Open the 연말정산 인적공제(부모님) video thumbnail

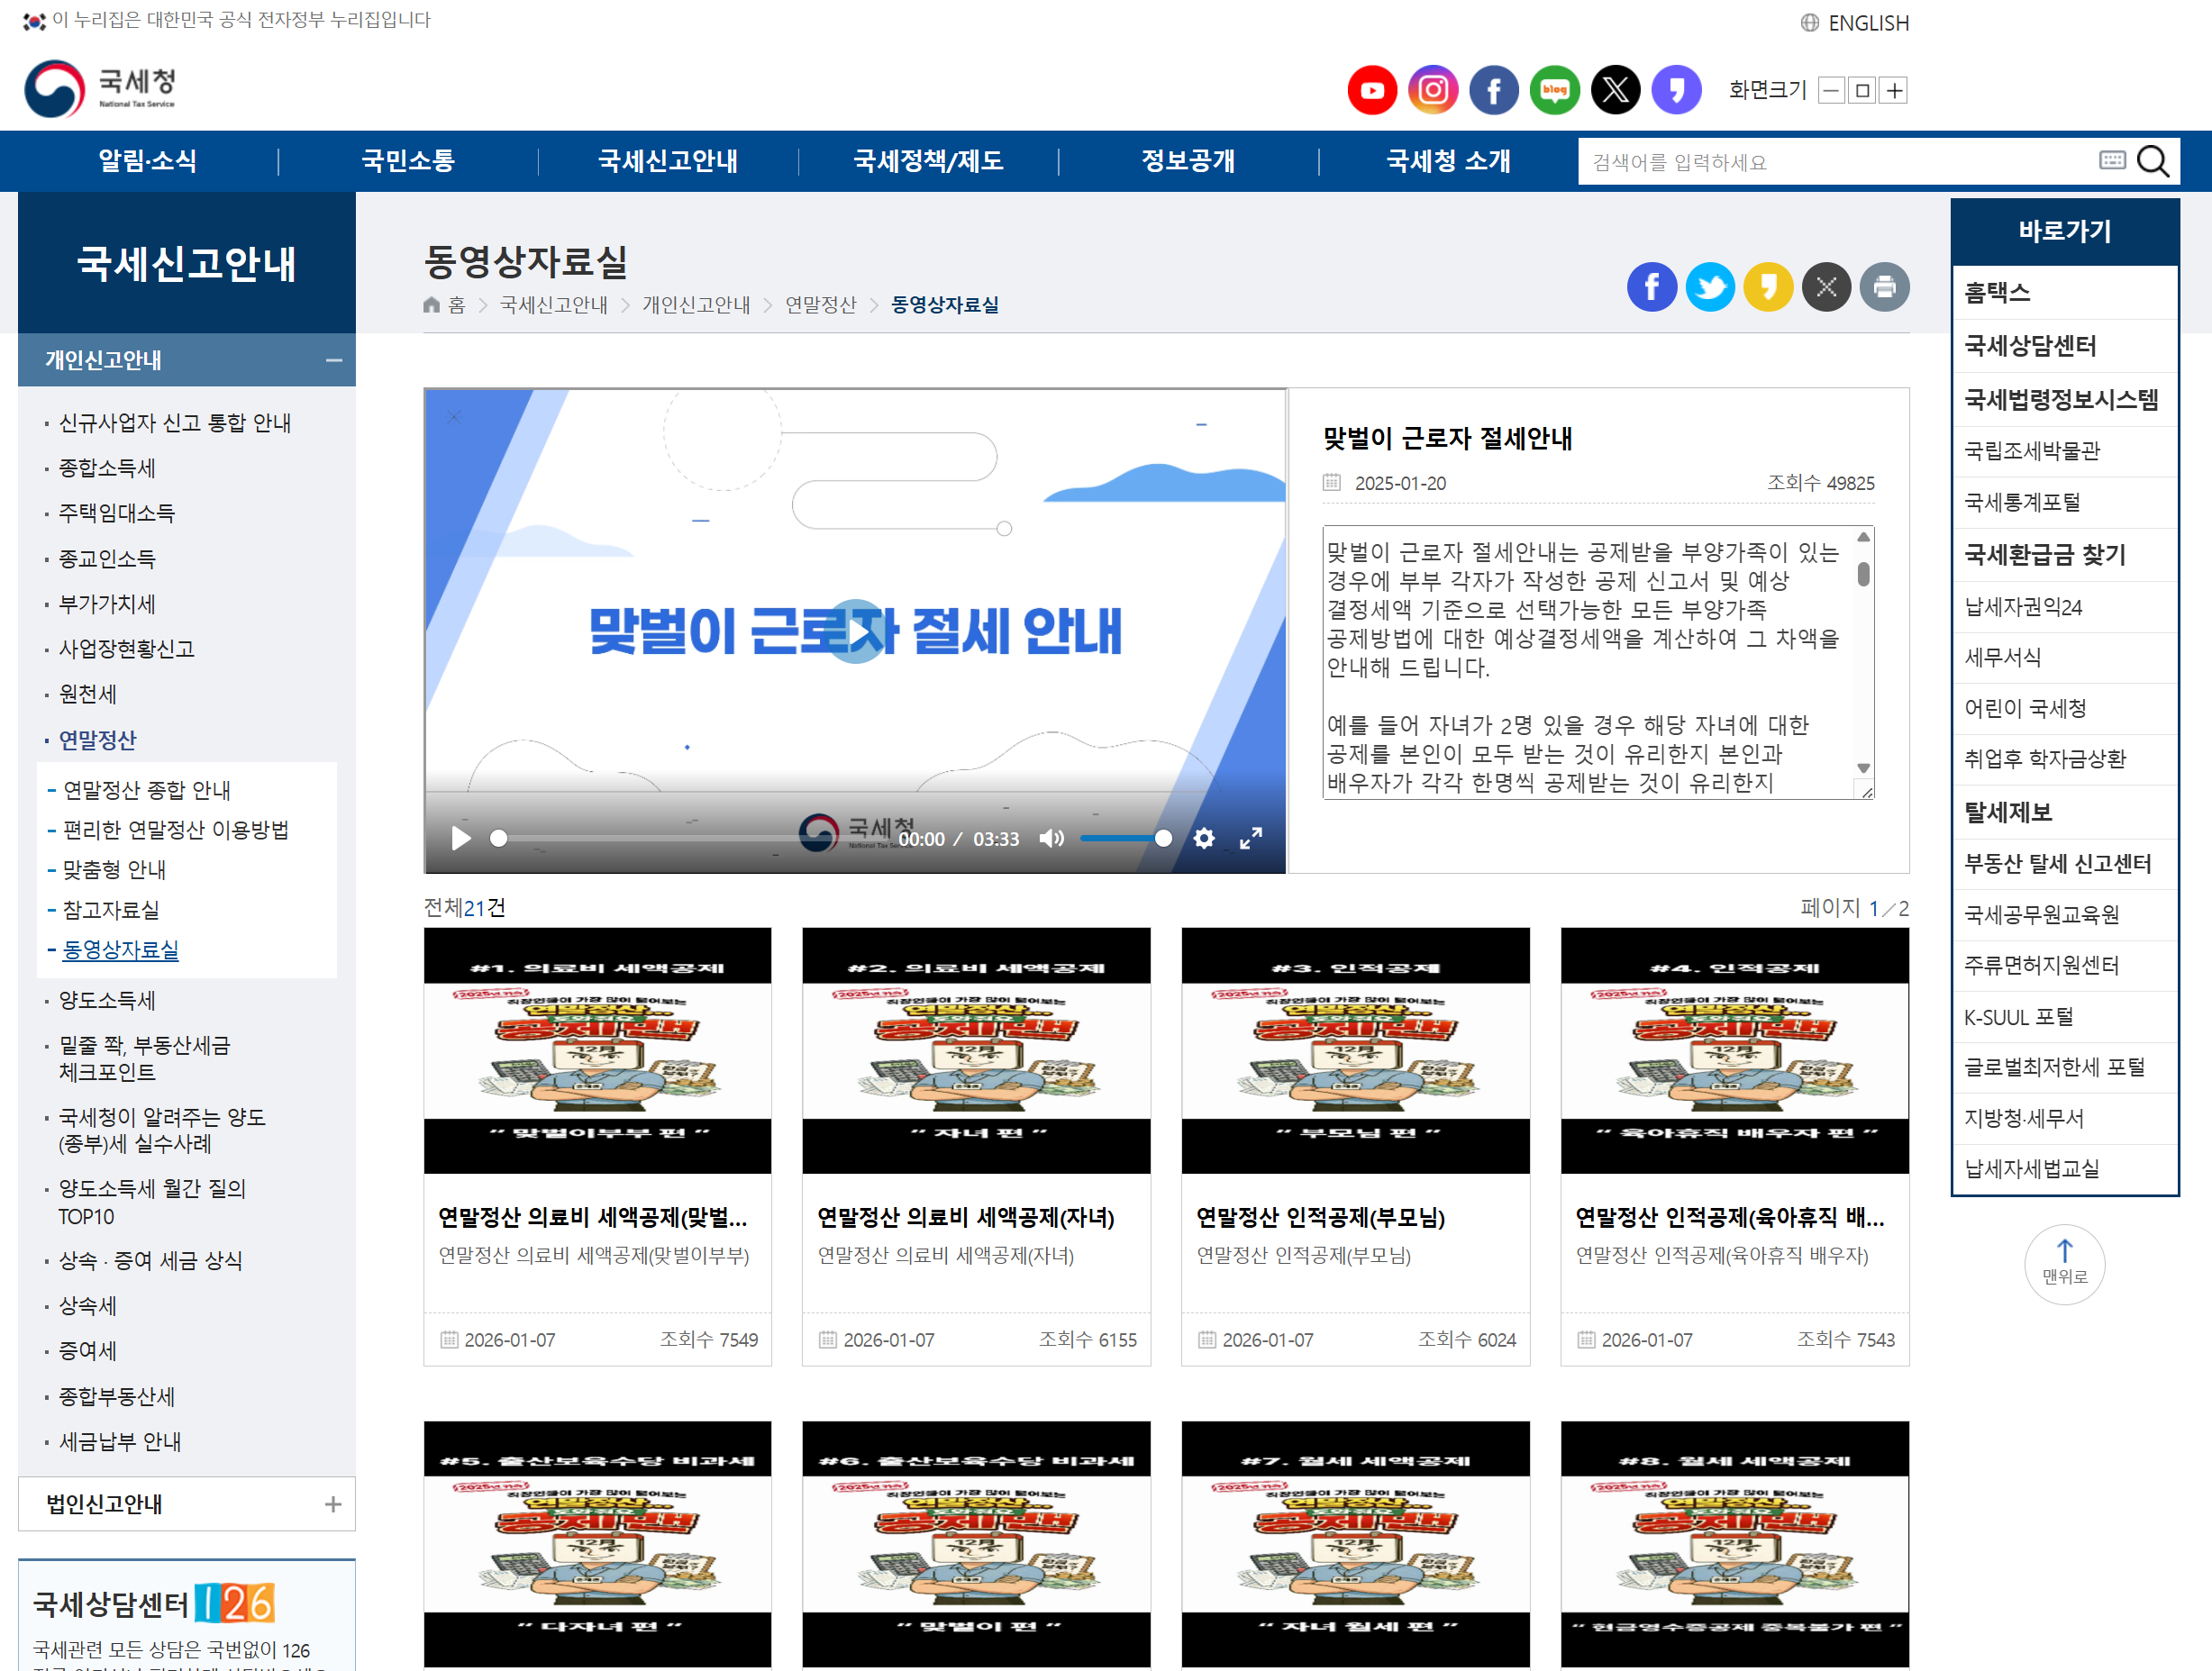coord(1356,1050)
